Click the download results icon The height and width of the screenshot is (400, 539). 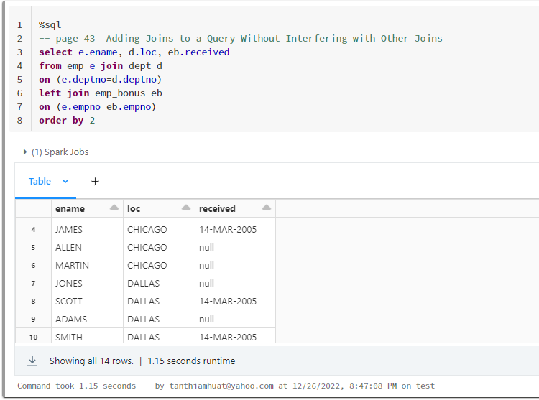[32, 361]
